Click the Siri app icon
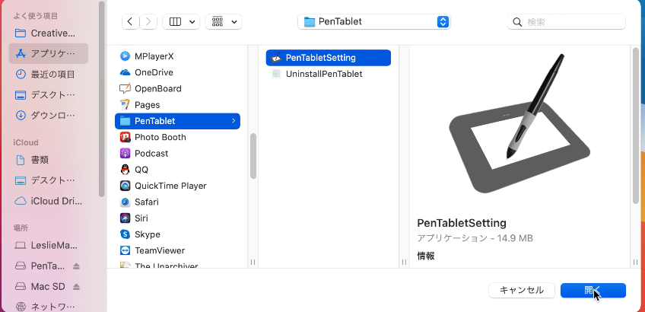This screenshot has height=312, width=645. [x=125, y=218]
